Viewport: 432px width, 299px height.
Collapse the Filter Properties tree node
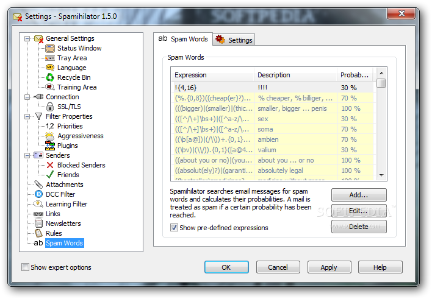tap(27, 117)
